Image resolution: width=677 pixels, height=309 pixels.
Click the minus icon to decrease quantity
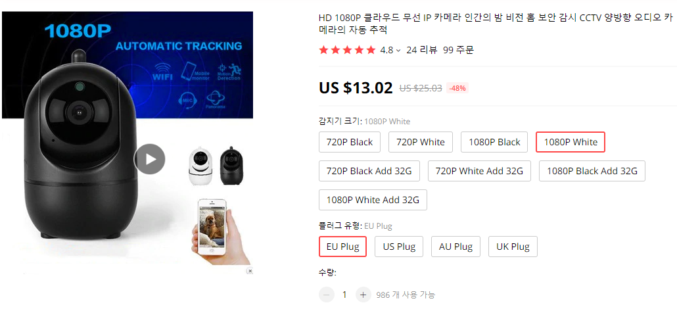[x=327, y=295]
